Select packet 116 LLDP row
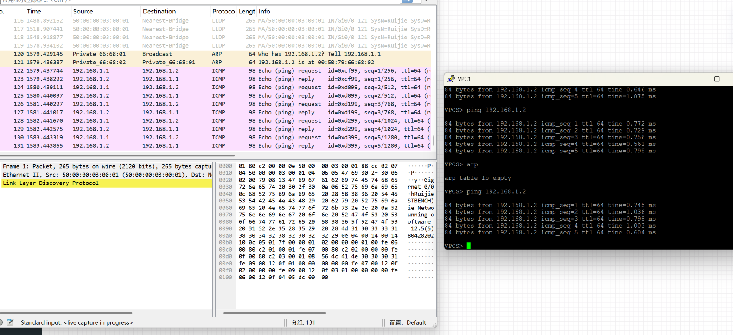Image resolution: width=733 pixels, height=335 pixels. [x=216, y=21]
